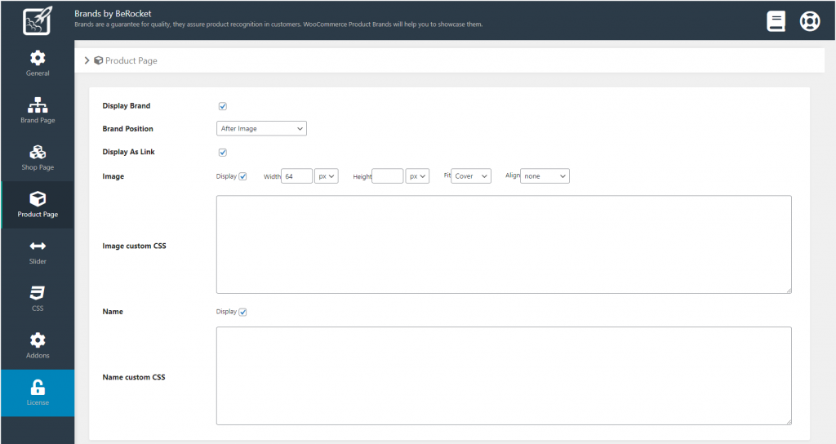Go to Brand Page sitemap icon
Screen dimensions: 836x444
point(38,105)
